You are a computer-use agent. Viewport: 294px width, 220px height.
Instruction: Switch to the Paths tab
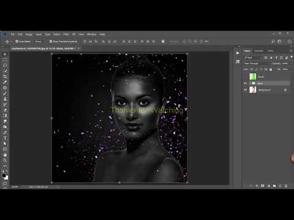[x=271, y=51]
